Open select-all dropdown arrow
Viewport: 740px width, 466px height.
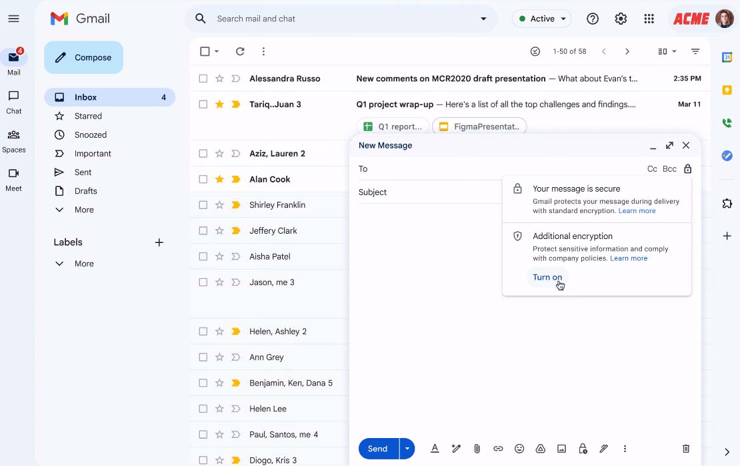pyautogui.click(x=217, y=51)
